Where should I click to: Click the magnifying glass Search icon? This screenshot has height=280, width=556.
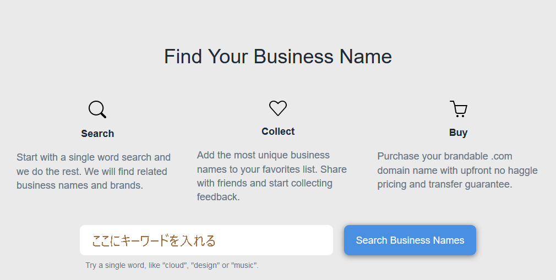point(97,109)
